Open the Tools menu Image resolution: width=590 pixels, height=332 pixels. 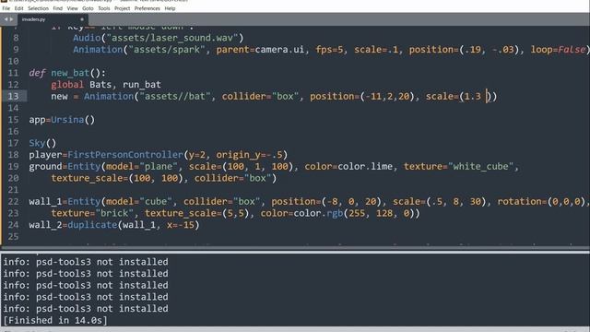pos(104,8)
